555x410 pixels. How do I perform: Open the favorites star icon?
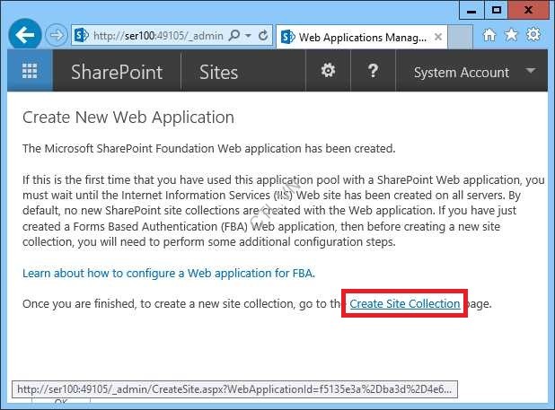click(511, 35)
